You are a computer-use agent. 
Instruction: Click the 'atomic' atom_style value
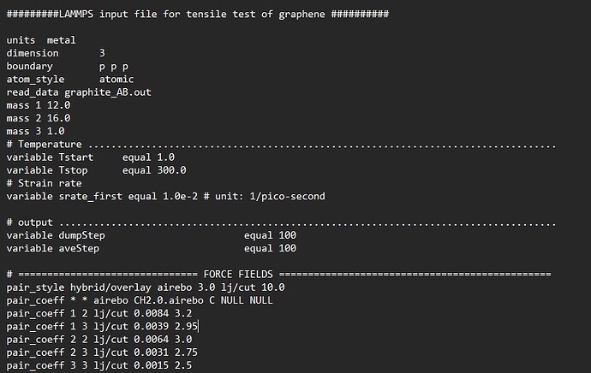point(116,79)
